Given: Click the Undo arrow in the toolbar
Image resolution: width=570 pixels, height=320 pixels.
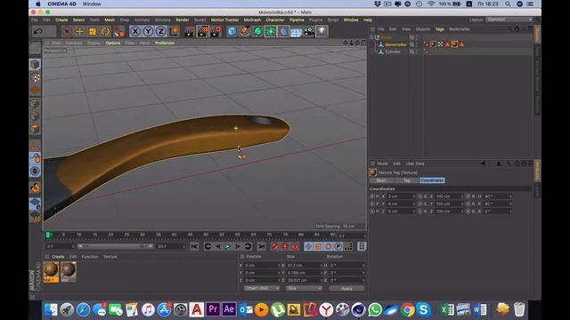Looking at the screenshot, I should tap(37, 32).
